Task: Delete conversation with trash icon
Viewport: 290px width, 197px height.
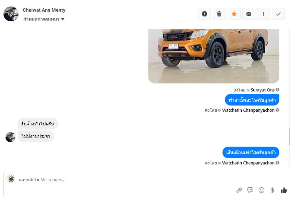Action: [x=219, y=14]
